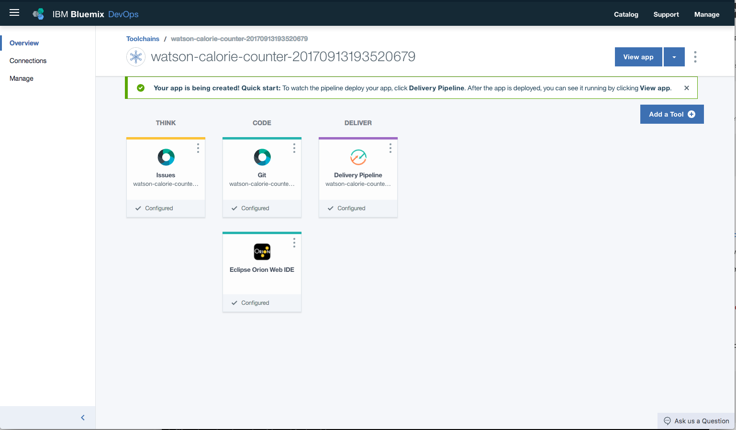
Task: Click the View app button
Action: [638, 57]
